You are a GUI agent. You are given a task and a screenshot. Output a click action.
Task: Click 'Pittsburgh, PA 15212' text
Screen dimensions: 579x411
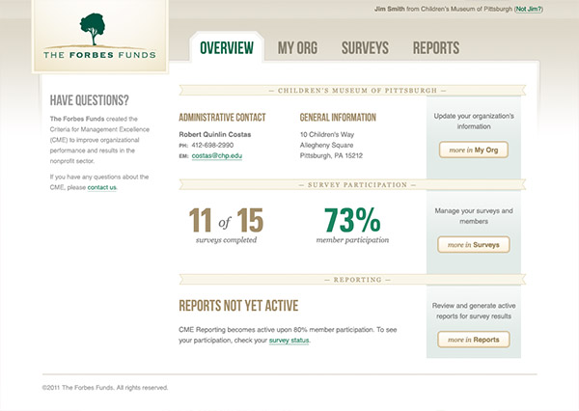point(331,156)
